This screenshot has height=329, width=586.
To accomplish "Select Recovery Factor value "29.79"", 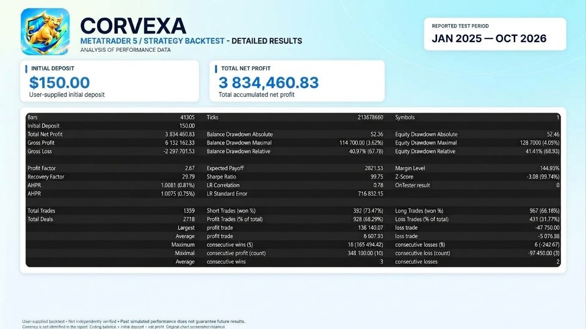I will coord(189,177).
